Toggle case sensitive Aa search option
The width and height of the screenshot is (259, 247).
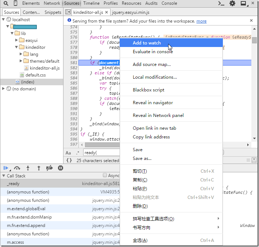click(x=68, y=153)
